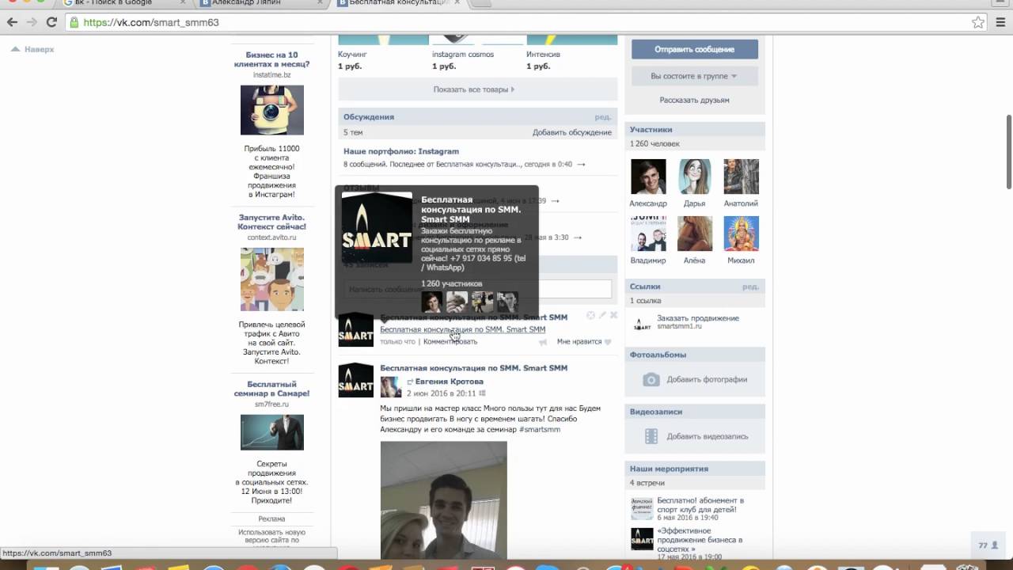Click camera icon in Фотоальбомы
Image resolution: width=1013 pixels, height=570 pixels.
(651, 379)
